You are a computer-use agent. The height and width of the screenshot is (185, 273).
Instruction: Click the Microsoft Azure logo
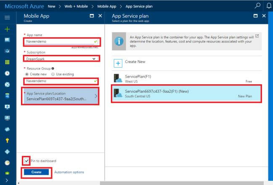[24, 6]
